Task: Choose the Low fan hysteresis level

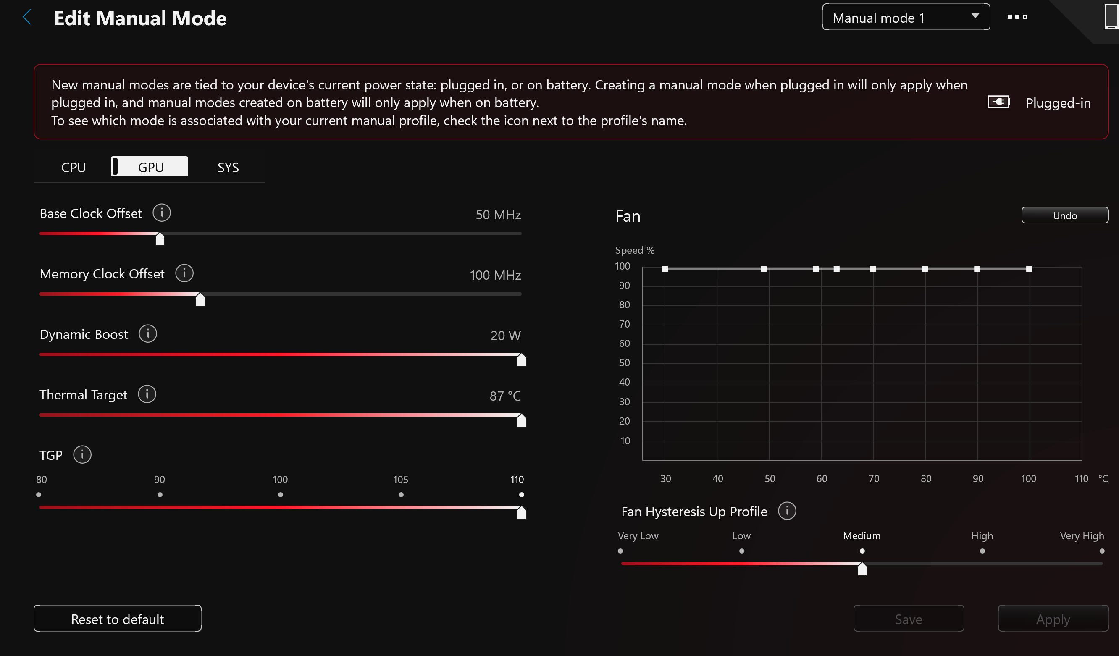Action: 741,551
